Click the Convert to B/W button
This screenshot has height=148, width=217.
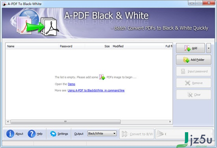[x=137, y=134]
